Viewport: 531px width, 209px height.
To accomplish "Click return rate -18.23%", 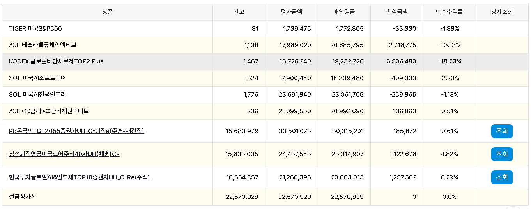I will (x=450, y=61).
